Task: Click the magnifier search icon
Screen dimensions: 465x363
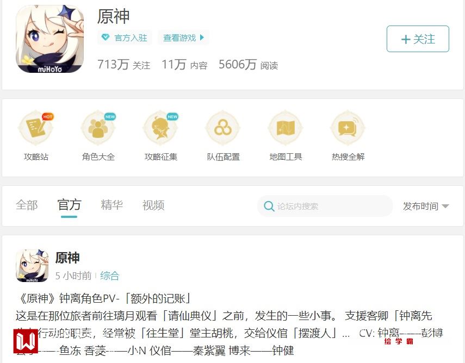Action: tap(269, 206)
